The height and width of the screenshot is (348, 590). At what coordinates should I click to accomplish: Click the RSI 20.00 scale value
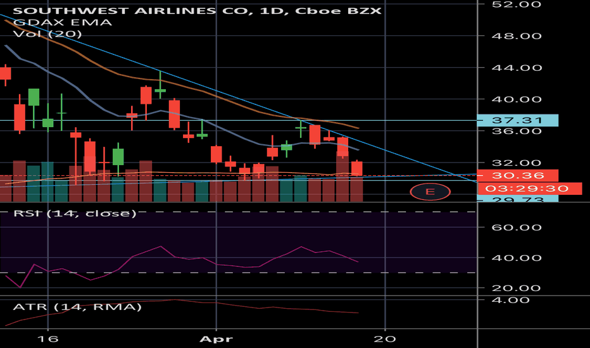tap(517, 288)
